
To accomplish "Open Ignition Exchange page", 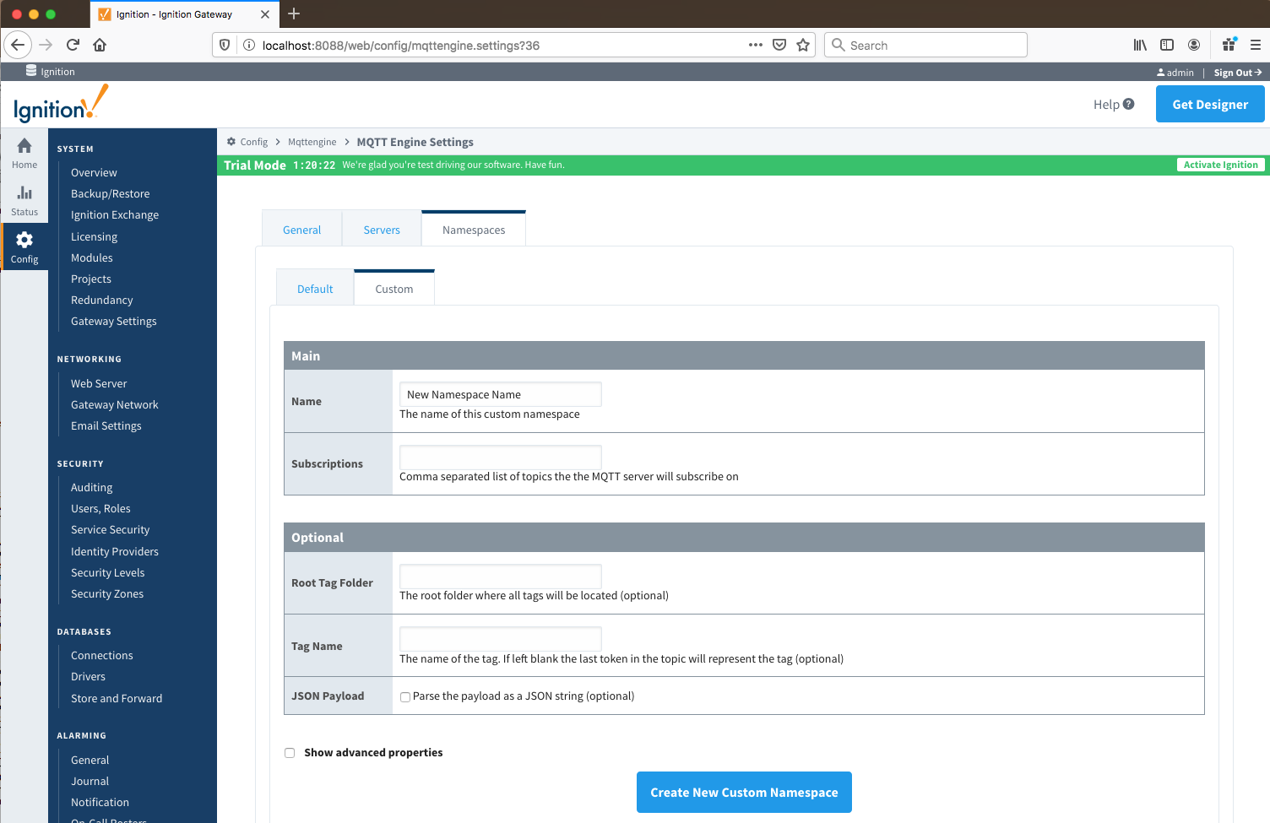I will pos(115,214).
